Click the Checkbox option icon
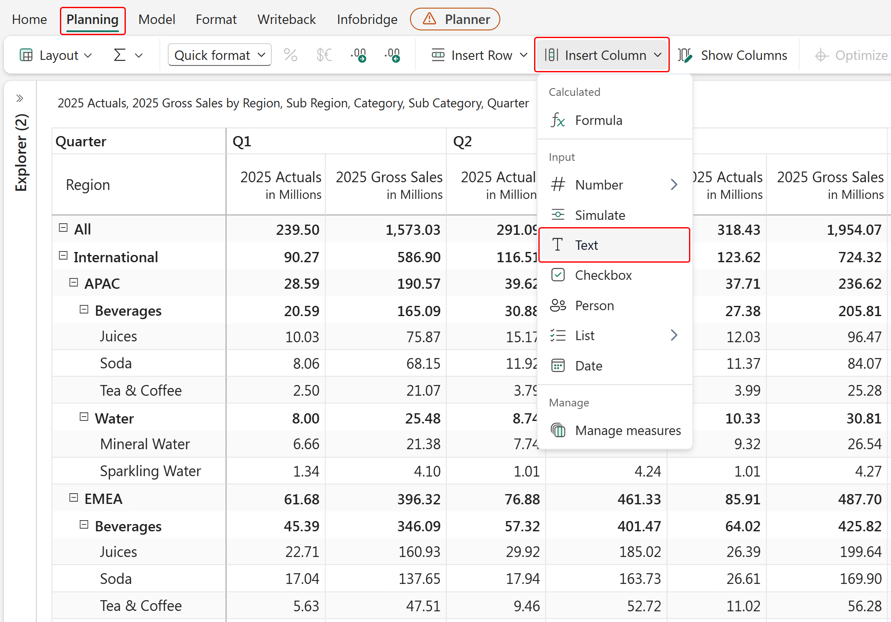891x622 pixels. click(558, 275)
